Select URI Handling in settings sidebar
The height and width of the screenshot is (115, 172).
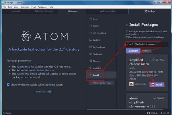click(x=99, y=33)
